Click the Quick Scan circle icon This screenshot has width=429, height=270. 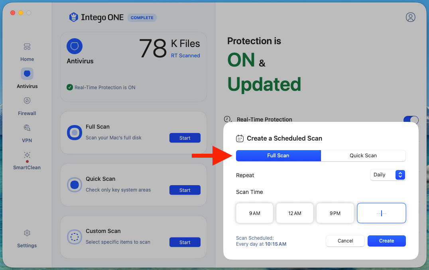tap(75, 185)
